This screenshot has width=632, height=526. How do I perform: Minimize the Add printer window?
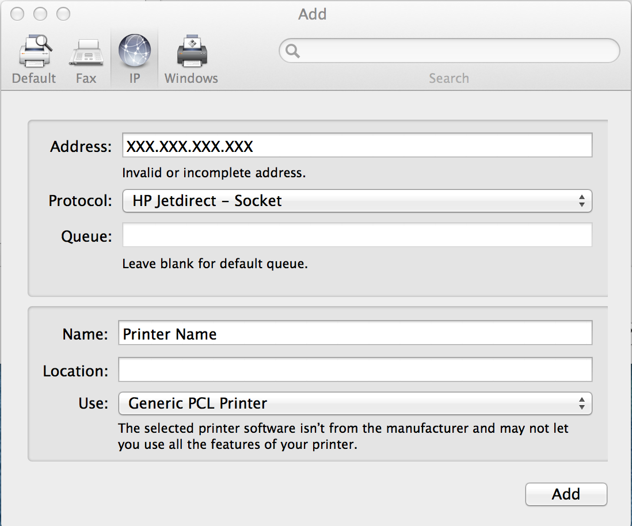[x=40, y=14]
